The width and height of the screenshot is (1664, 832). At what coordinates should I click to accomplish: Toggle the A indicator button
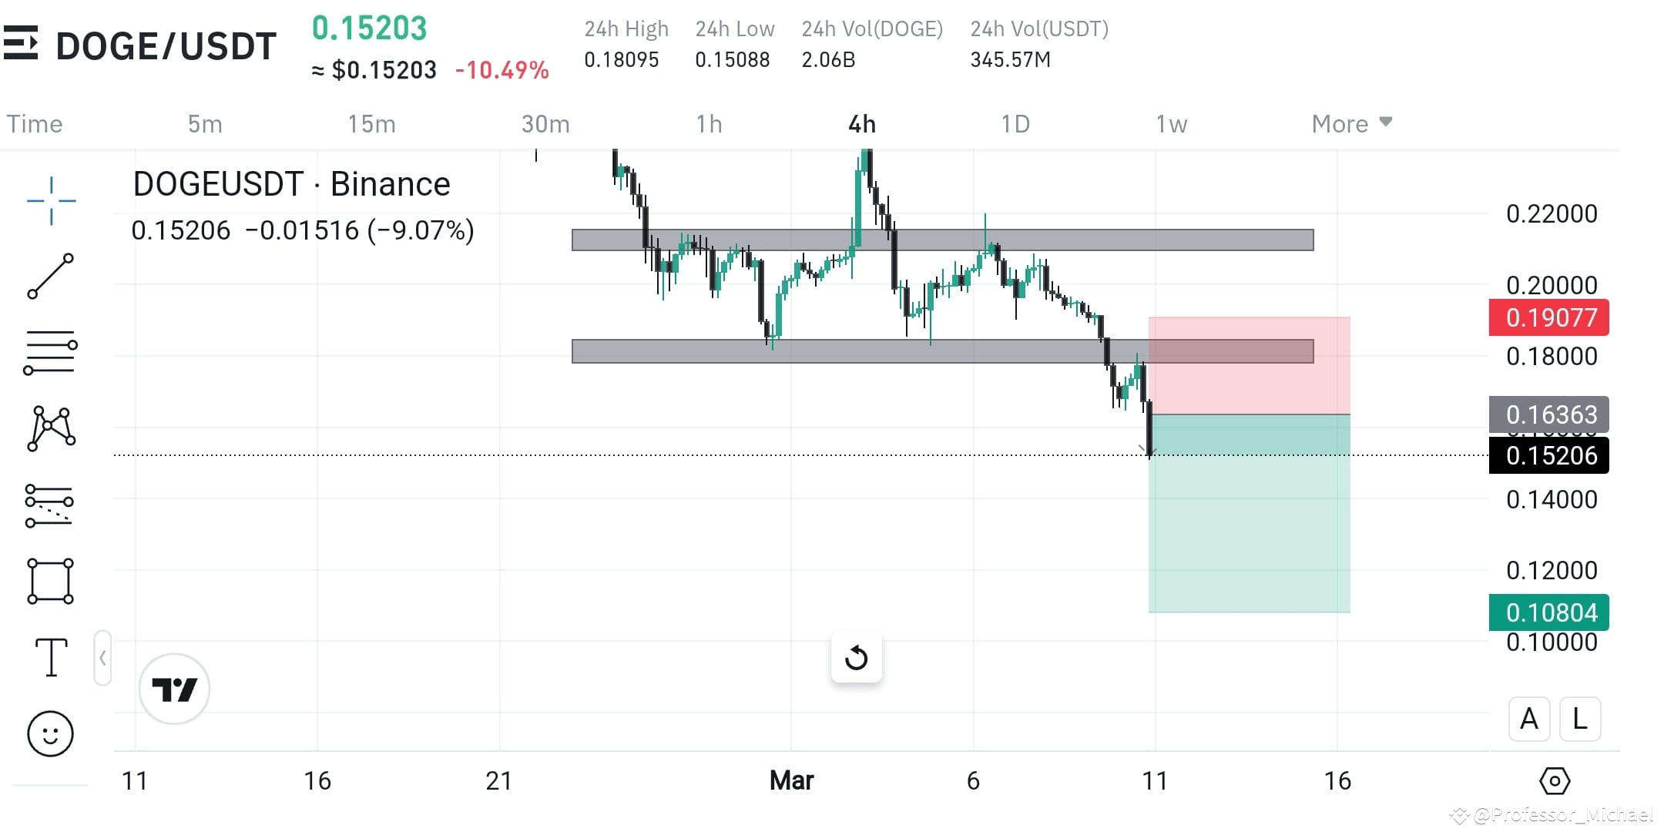1529,718
